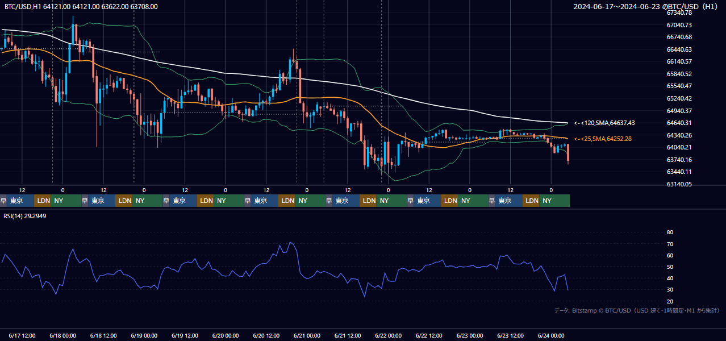Click RSI scale label 80
The width and height of the screenshot is (726, 341).
670,232
